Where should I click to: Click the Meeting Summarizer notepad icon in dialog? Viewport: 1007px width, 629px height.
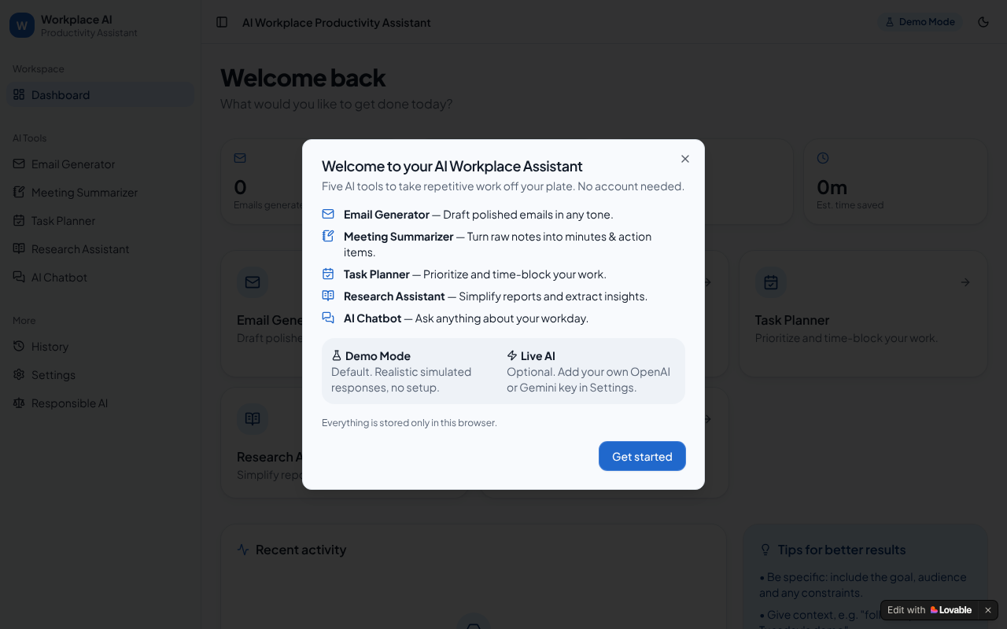click(328, 236)
